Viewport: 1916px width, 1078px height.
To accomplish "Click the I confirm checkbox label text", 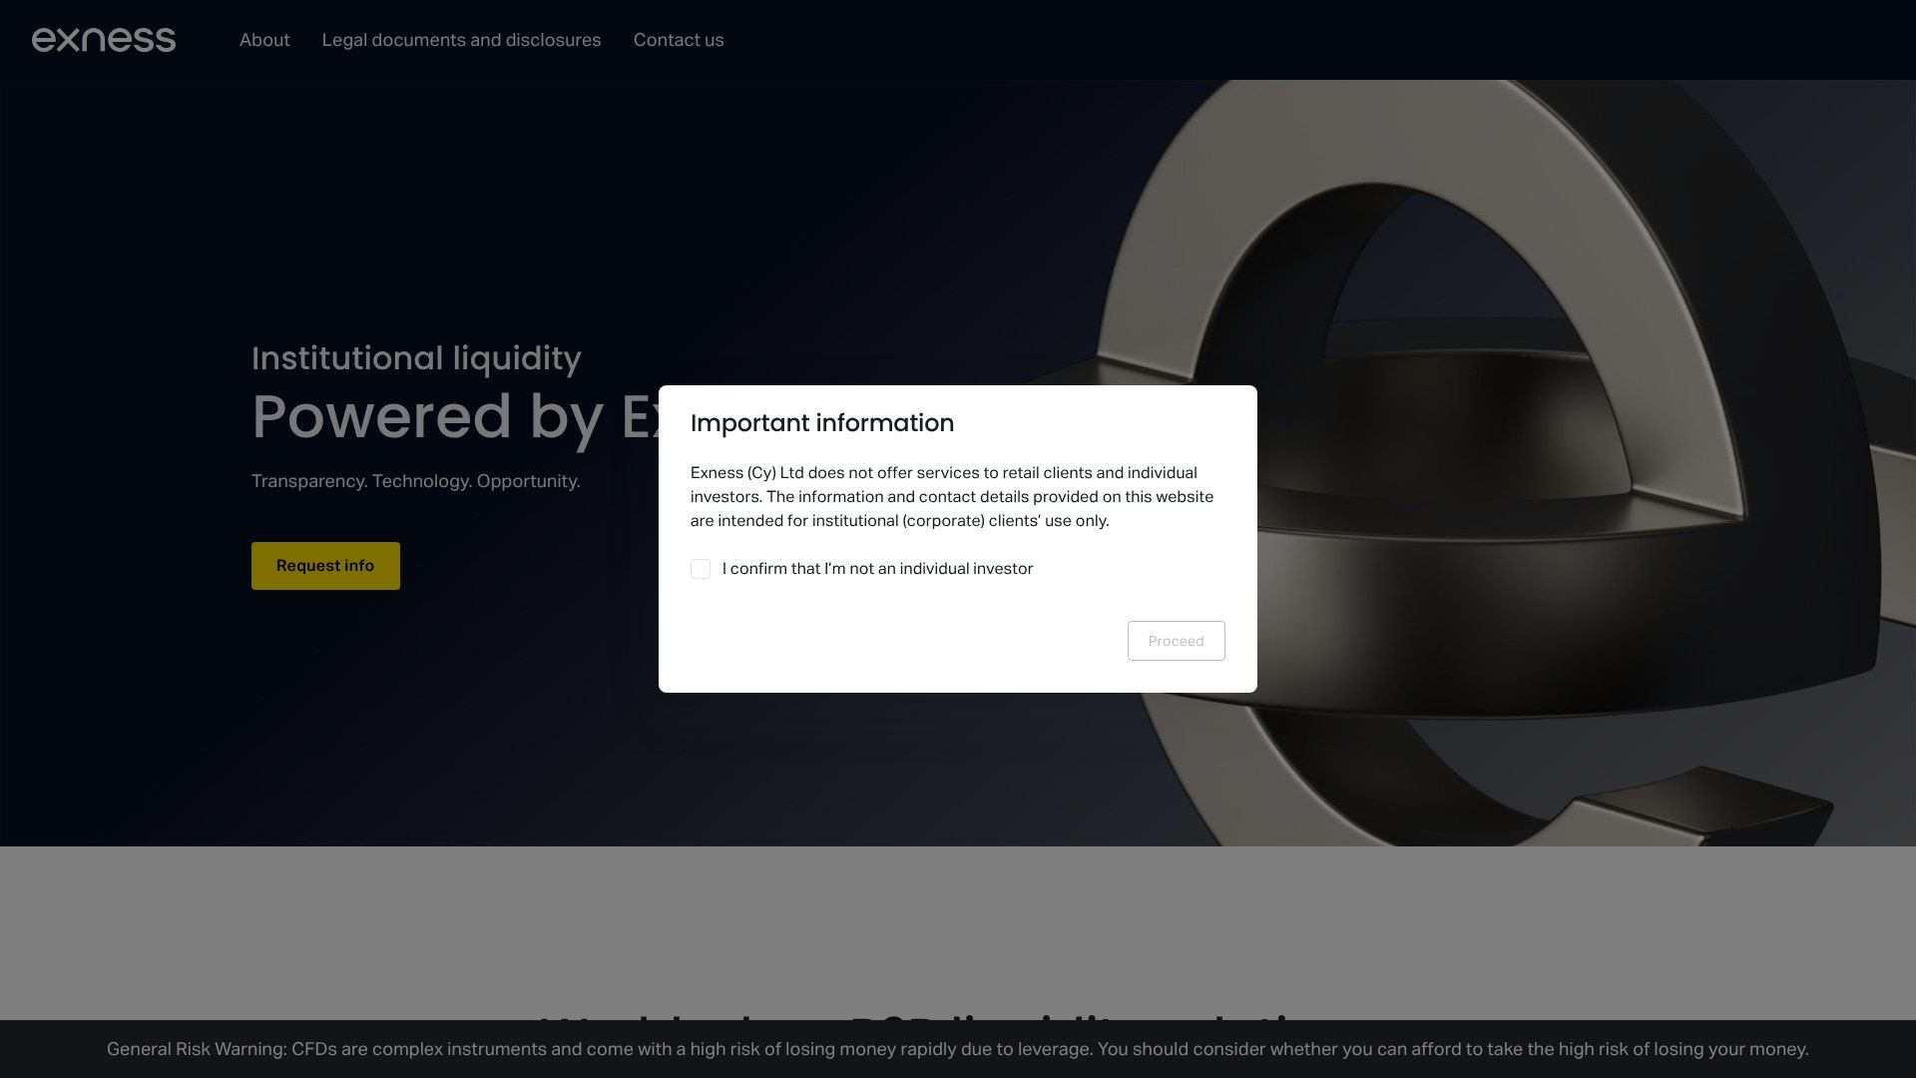I will pos(877,569).
